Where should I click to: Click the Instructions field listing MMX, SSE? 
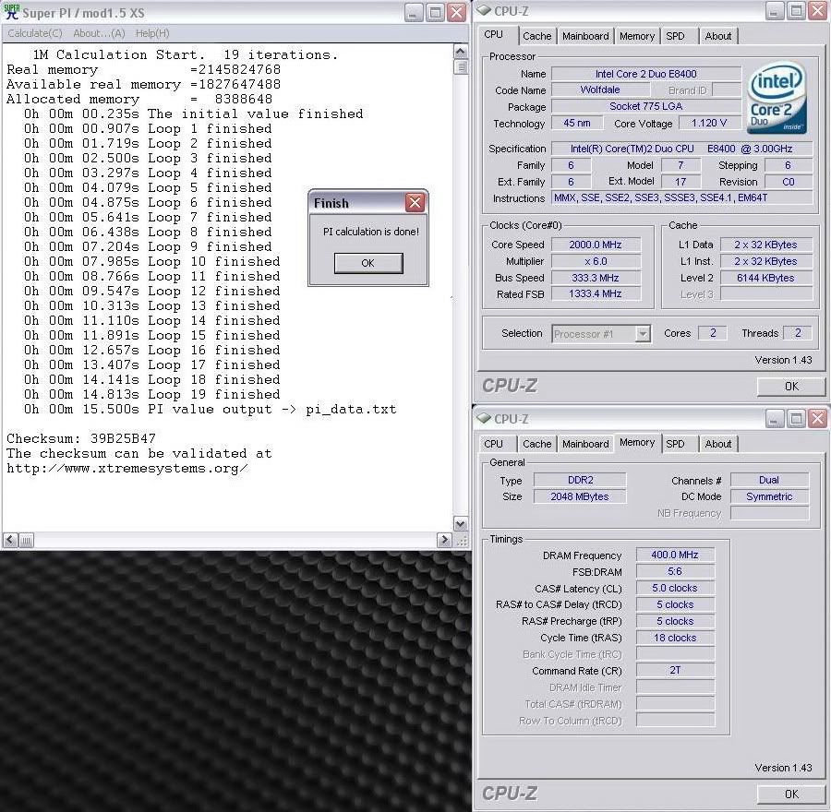click(681, 197)
